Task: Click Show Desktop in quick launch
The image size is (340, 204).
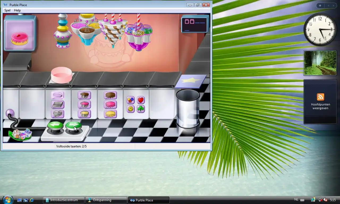Action: 19,200
